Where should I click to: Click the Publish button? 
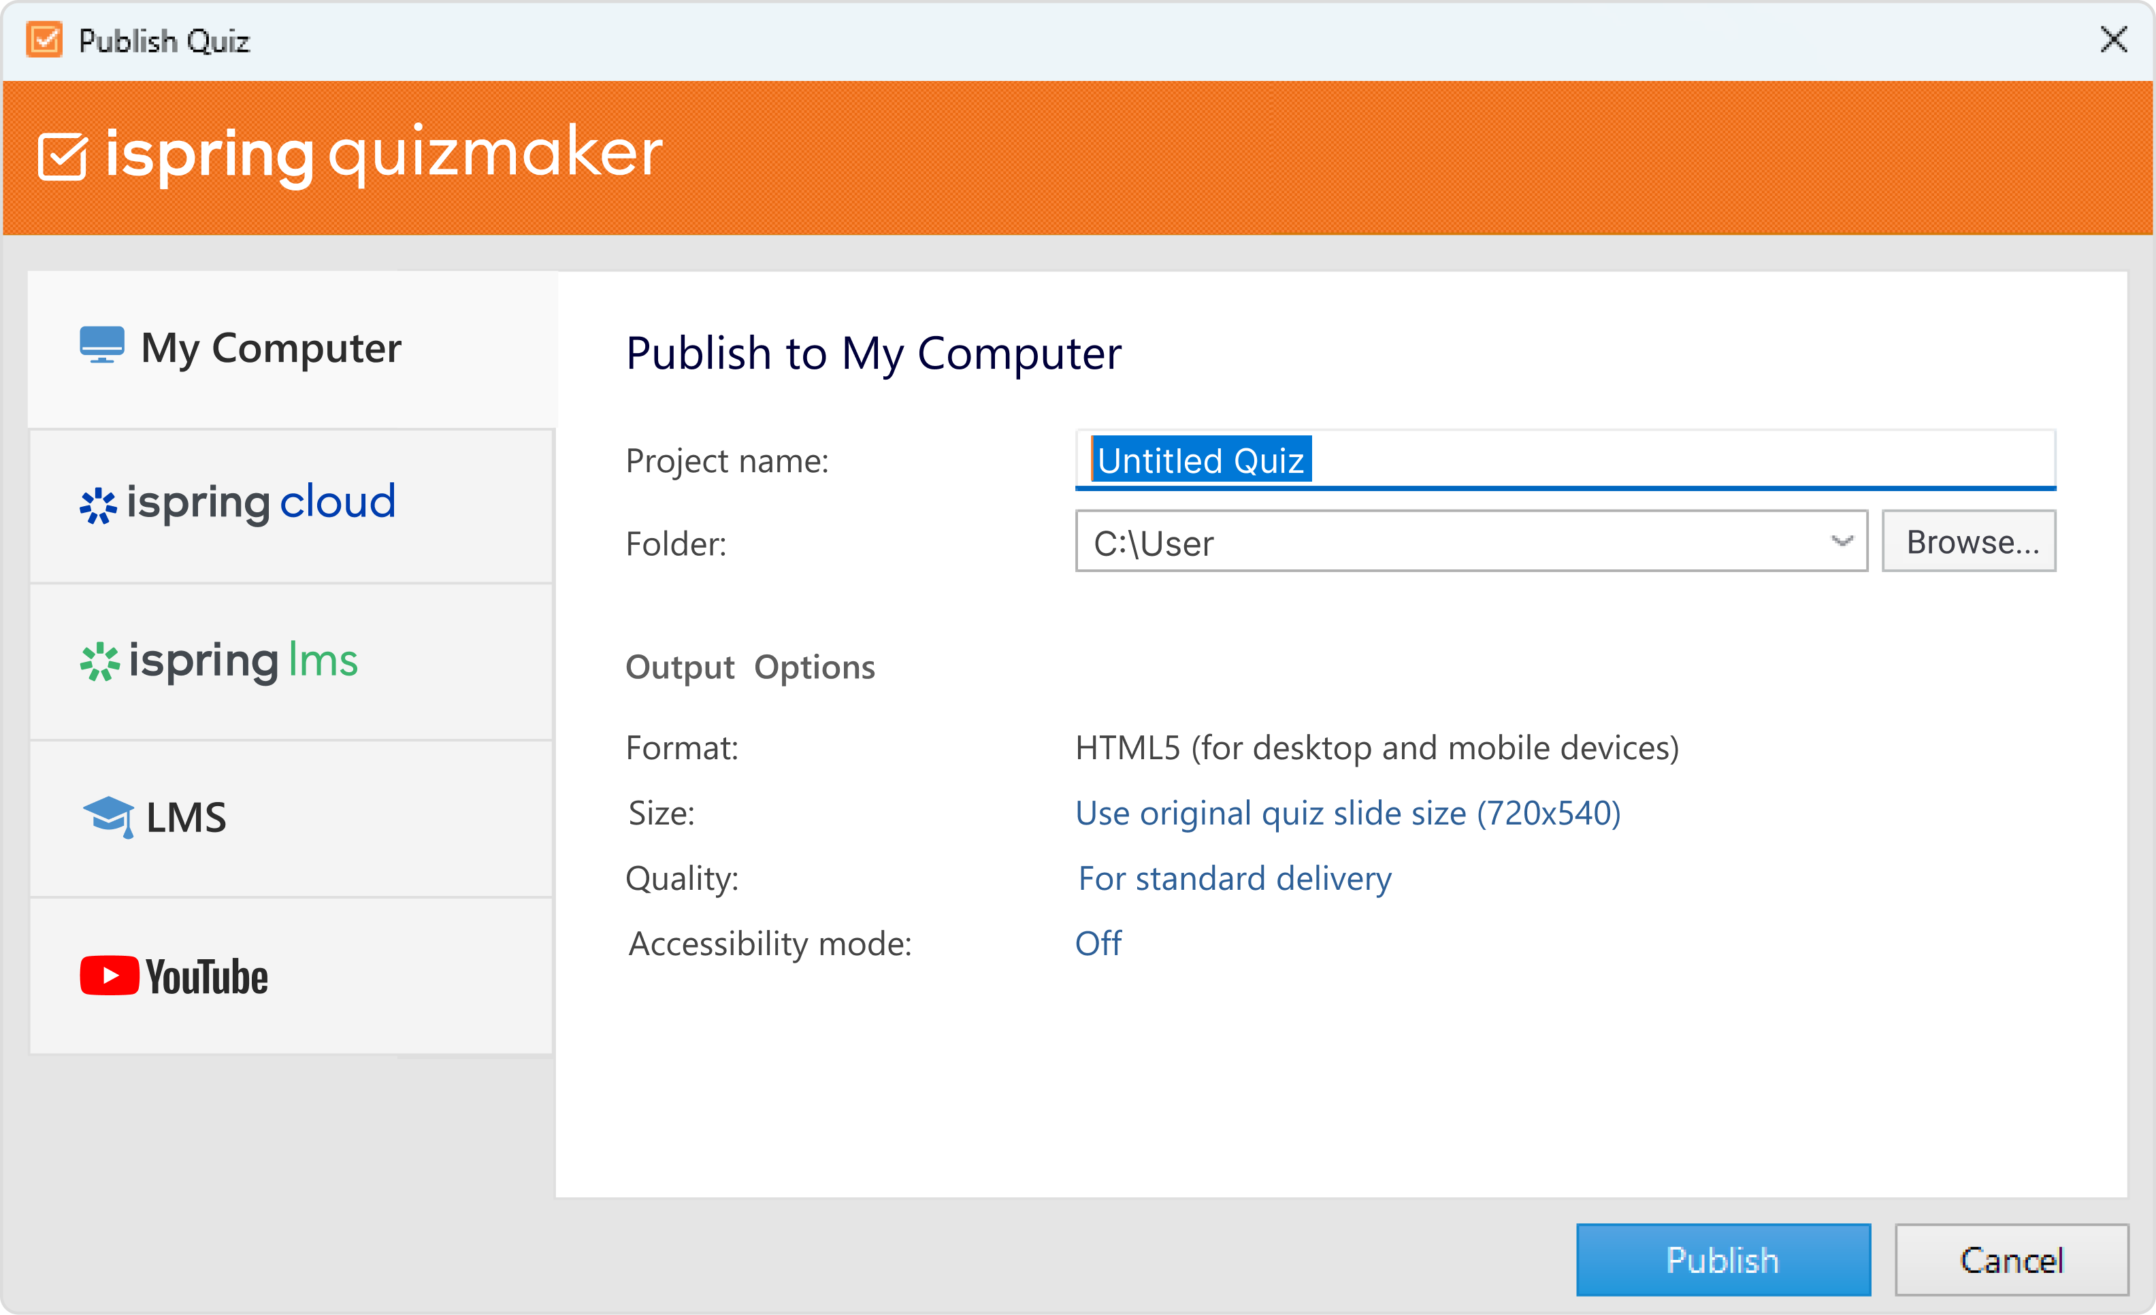[1723, 1259]
